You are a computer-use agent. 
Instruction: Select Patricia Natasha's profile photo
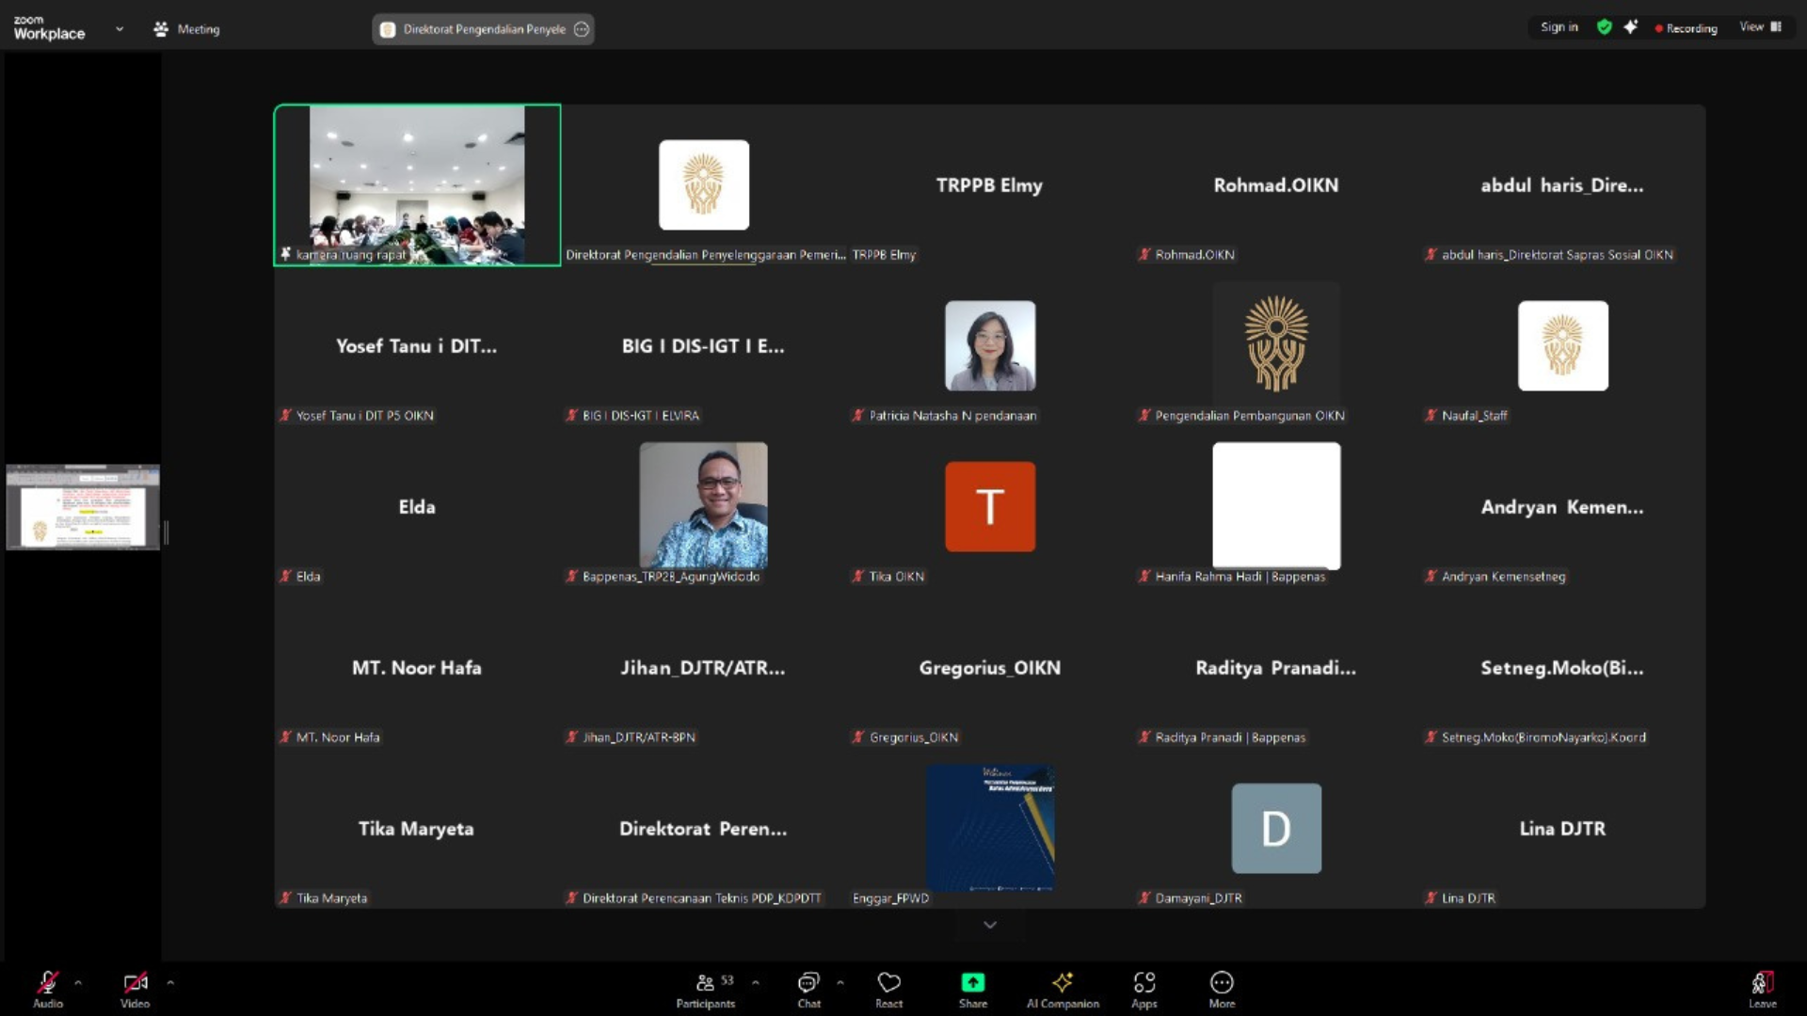coord(990,346)
